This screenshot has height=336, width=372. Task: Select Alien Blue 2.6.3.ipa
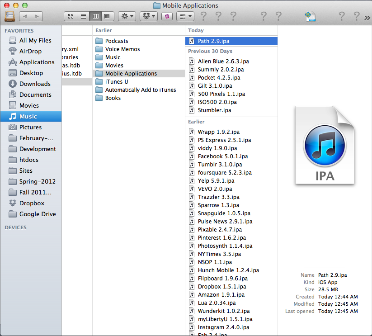[x=231, y=62]
